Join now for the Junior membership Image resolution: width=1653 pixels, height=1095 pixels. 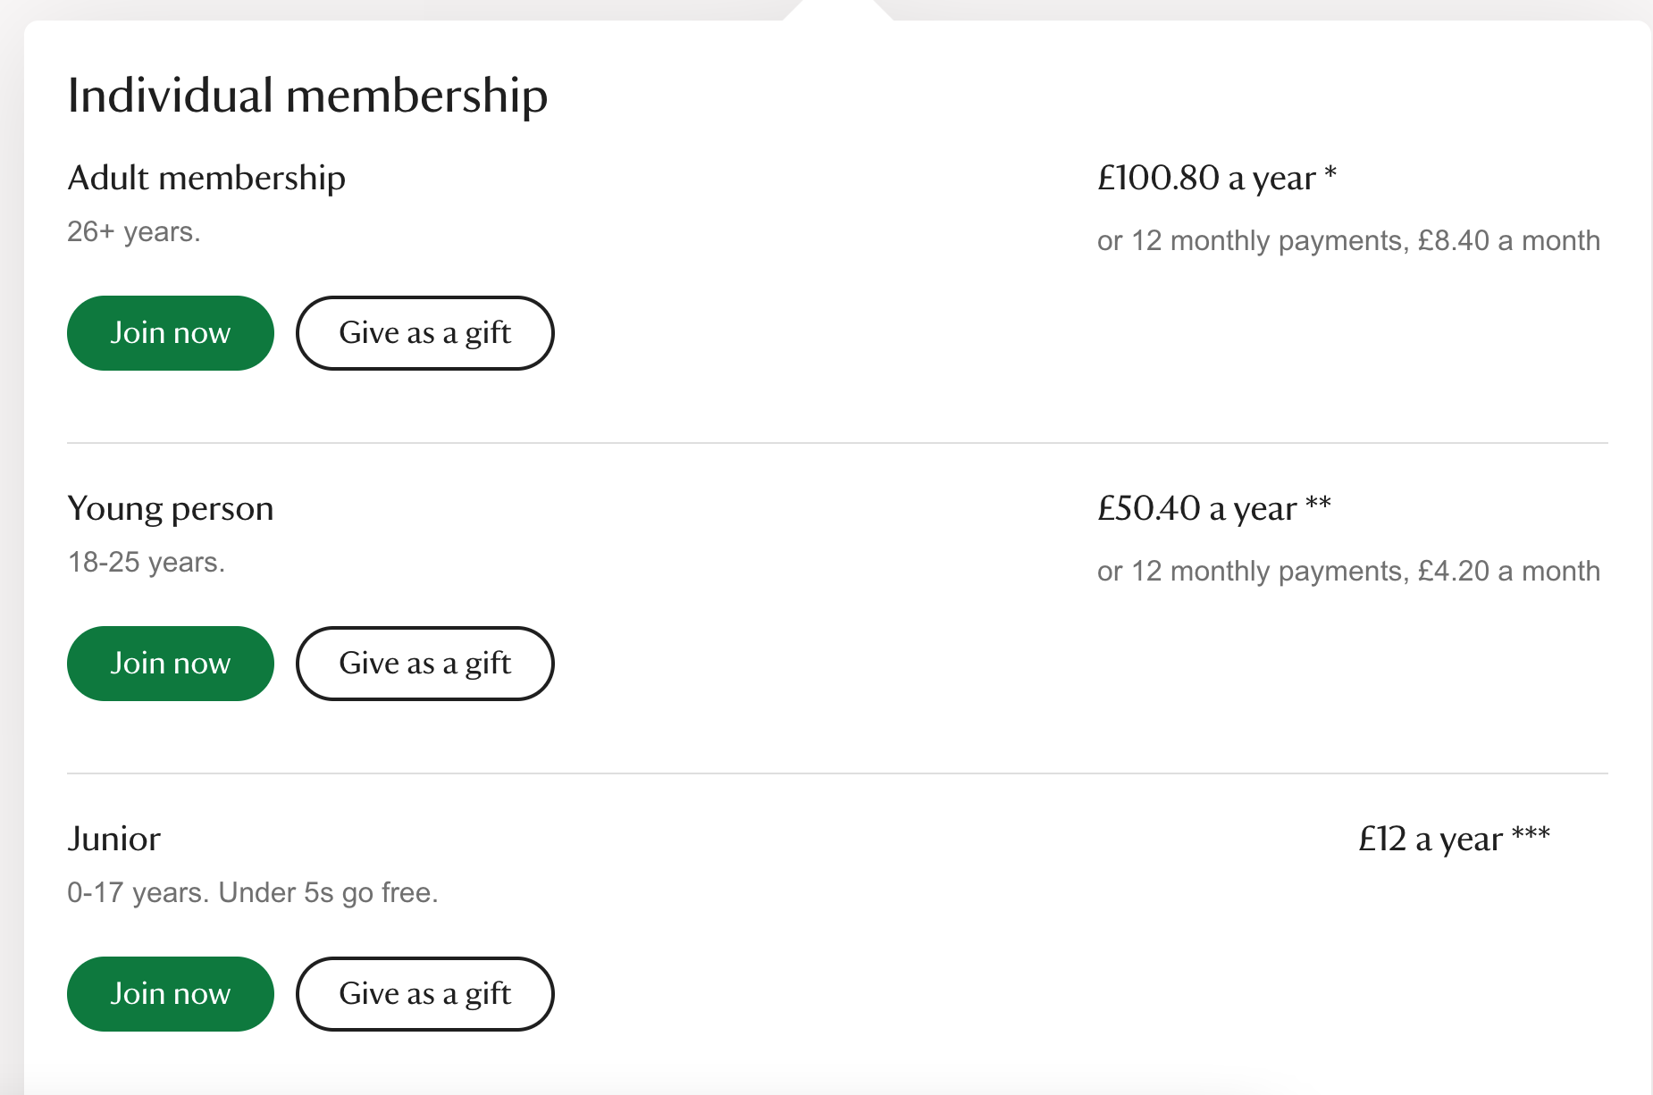coord(170,994)
